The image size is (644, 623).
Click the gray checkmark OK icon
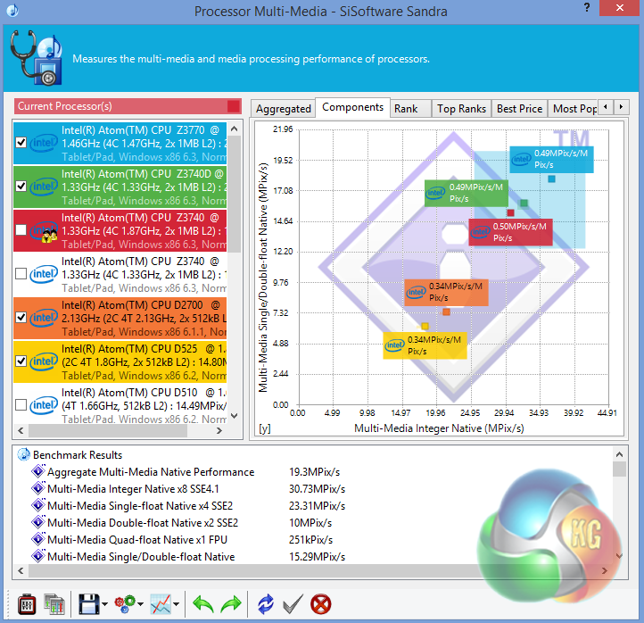(293, 604)
